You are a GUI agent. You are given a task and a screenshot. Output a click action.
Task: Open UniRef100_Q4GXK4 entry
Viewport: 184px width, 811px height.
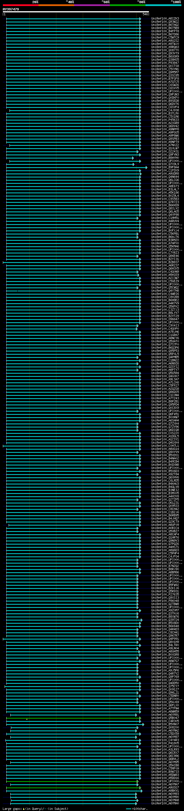click(165, 442)
